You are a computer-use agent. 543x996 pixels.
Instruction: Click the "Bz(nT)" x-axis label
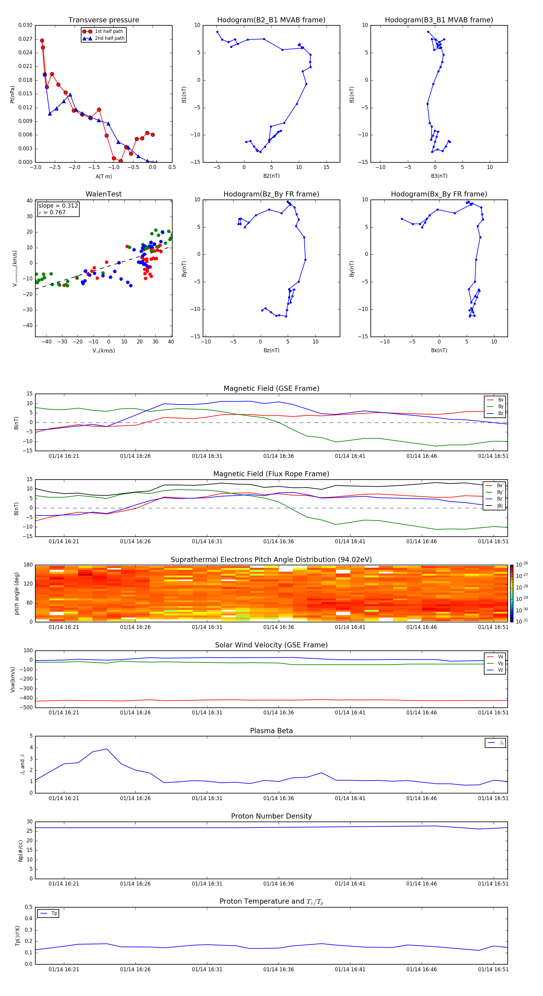[x=271, y=350]
